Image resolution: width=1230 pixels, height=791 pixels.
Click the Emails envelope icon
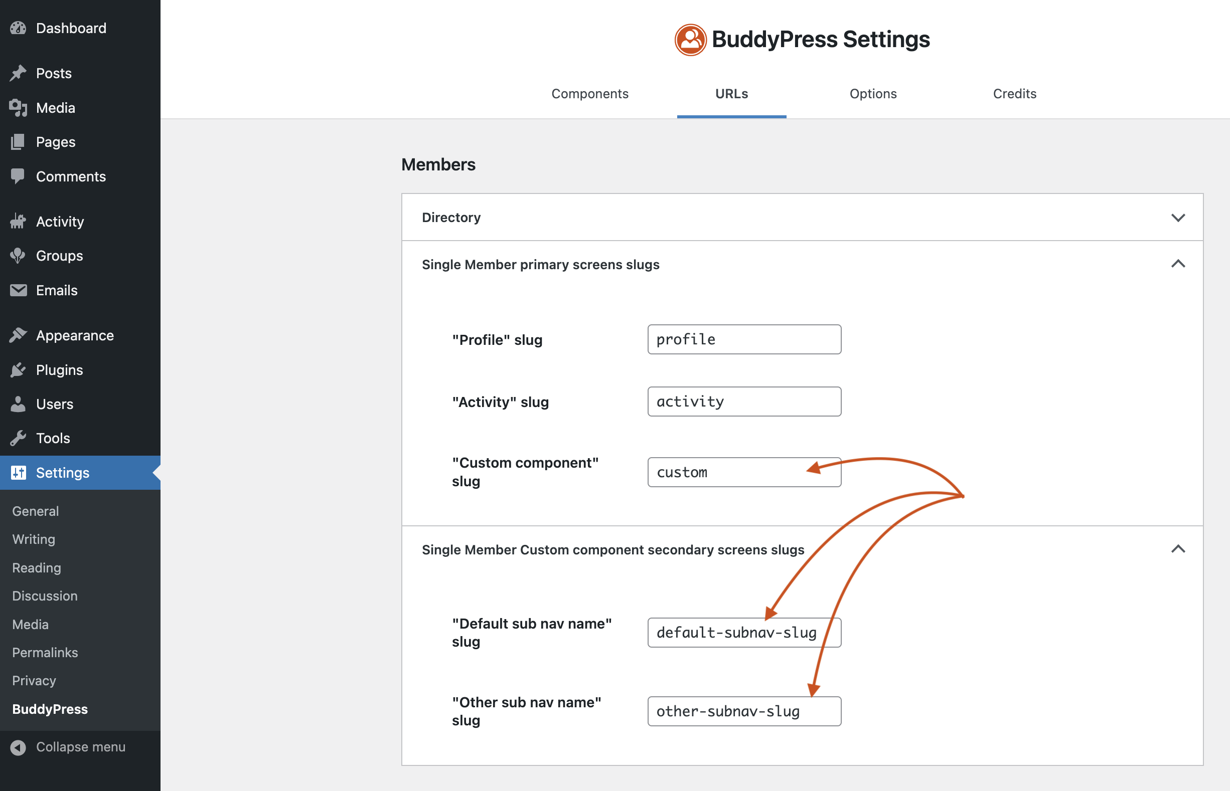(x=18, y=290)
